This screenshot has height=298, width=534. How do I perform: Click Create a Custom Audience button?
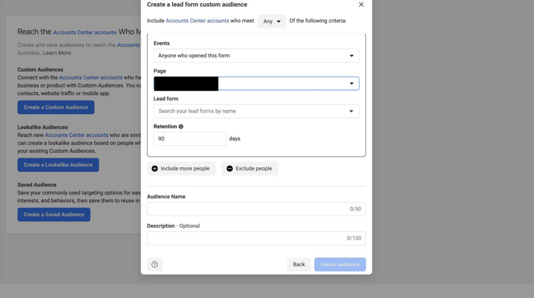tap(56, 107)
